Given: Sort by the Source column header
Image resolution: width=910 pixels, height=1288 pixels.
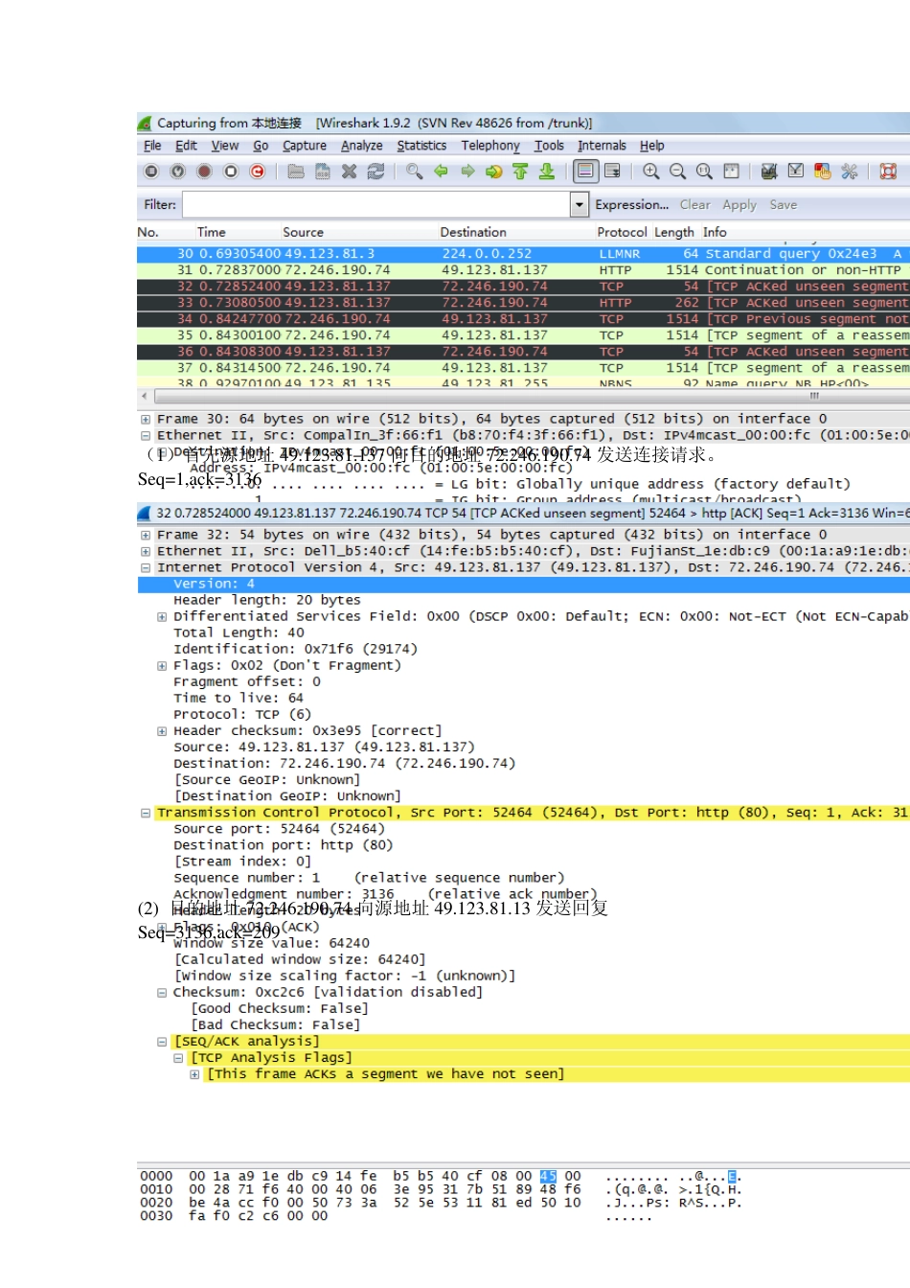Looking at the screenshot, I should point(303,232).
